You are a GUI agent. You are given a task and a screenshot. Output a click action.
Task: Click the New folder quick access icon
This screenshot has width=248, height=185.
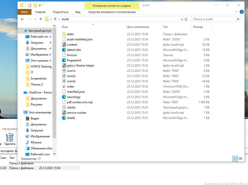(x=35, y=5)
